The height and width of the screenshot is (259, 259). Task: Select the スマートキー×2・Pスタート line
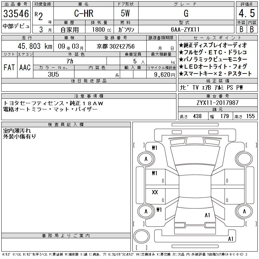(x=215, y=73)
